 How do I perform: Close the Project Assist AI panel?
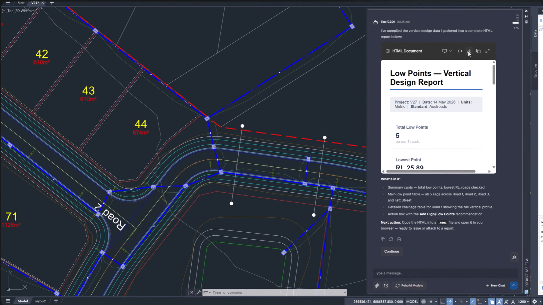click(526, 11)
